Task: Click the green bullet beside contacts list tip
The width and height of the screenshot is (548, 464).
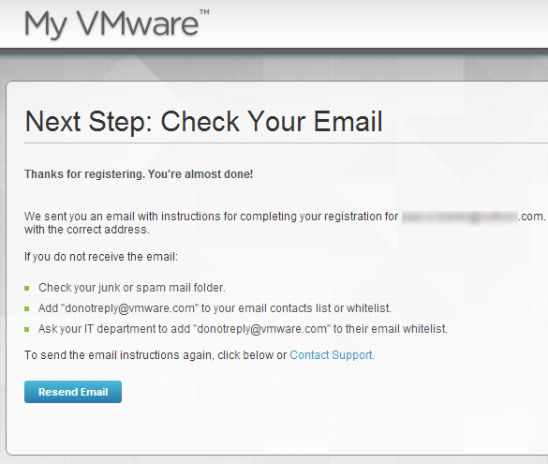Action: pyautogui.click(x=27, y=309)
